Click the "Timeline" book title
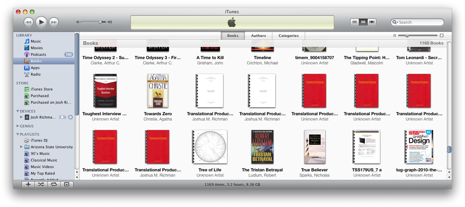 tap(262, 58)
